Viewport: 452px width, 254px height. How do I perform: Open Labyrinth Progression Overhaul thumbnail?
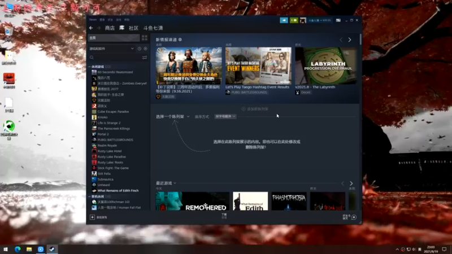326,65
